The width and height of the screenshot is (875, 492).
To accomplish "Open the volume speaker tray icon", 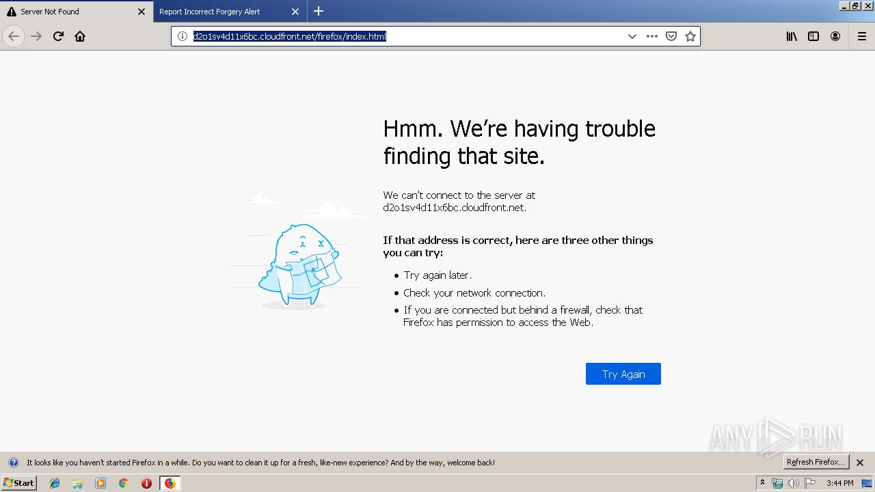I will pos(794,483).
